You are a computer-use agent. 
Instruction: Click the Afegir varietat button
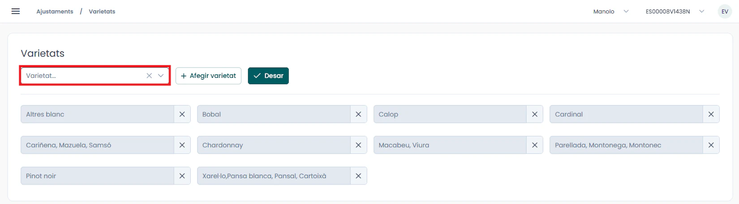click(x=208, y=76)
